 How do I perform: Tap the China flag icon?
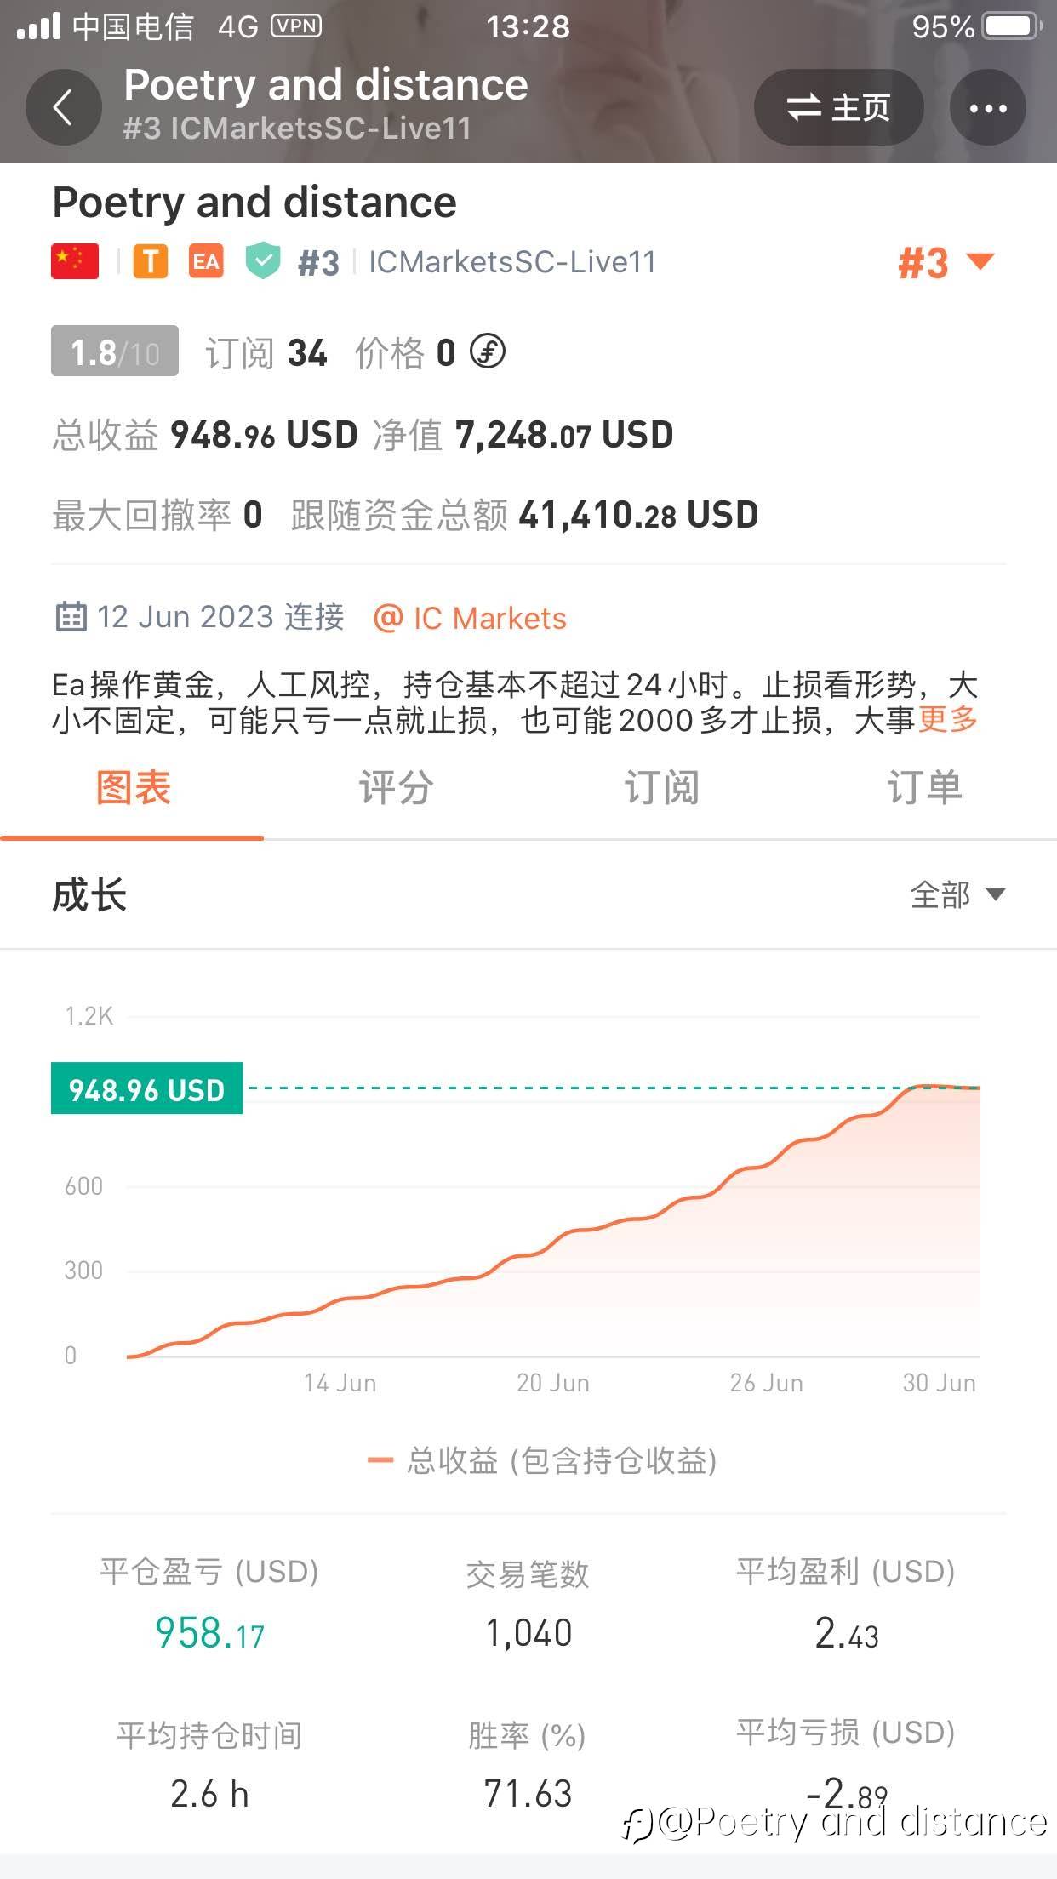click(75, 261)
